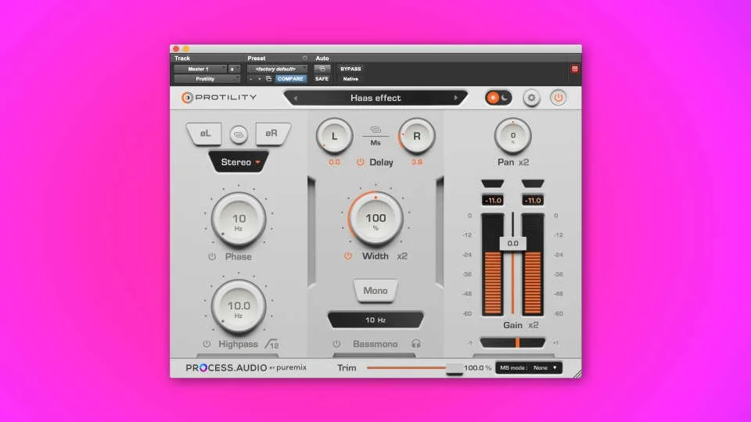Screen dimensions: 751x422
Task: Click the delay link icon above Ms
Action: pos(375,130)
